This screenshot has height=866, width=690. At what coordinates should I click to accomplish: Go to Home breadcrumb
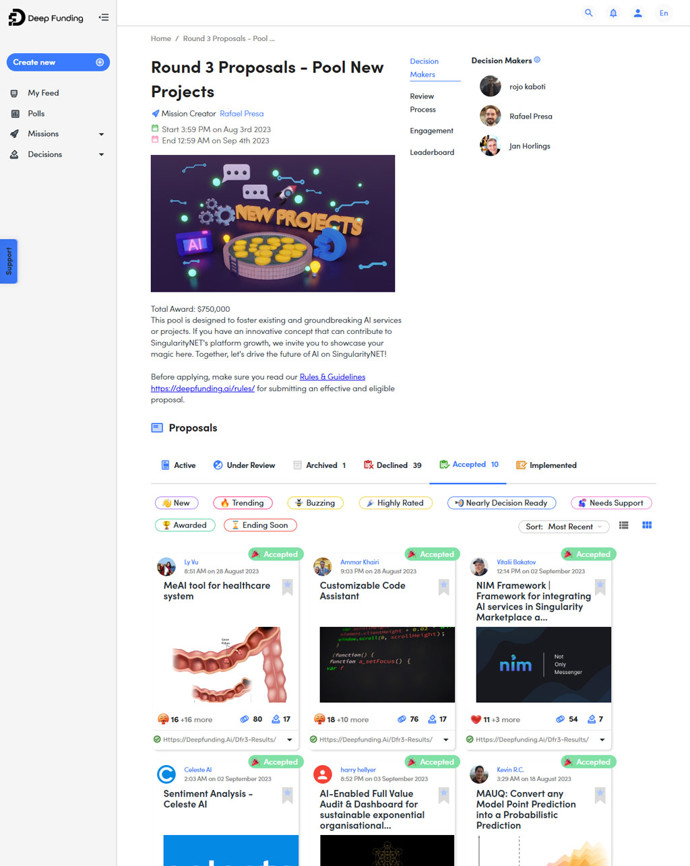pos(161,38)
